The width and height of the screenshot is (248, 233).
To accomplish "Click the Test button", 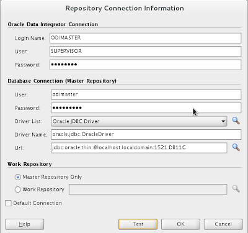I will click(138, 224).
